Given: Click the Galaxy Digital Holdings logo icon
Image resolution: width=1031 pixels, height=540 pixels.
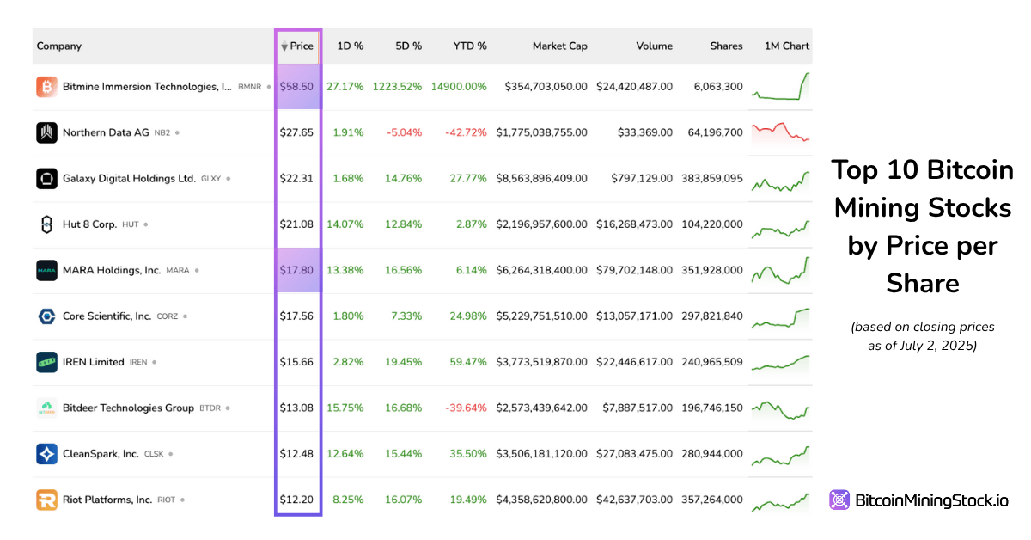Looking at the screenshot, I should point(46,179).
